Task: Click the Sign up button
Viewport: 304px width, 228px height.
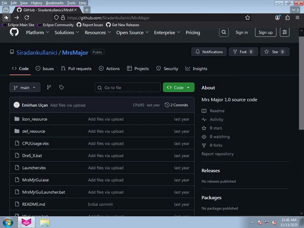Action: point(266,32)
